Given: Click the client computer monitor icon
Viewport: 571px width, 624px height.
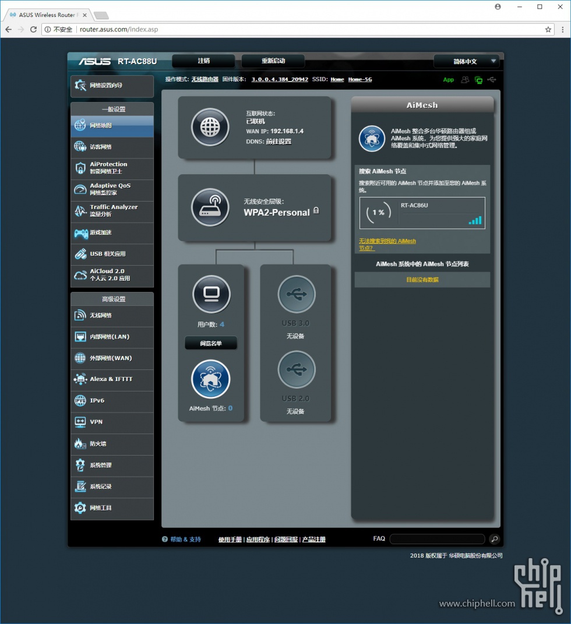Looking at the screenshot, I should [x=211, y=294].
